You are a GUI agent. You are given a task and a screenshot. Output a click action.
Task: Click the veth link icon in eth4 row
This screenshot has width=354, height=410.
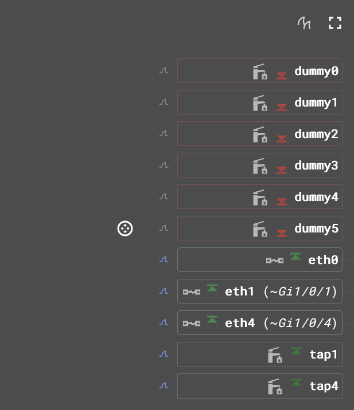pyautogui.click(x=192, y=324)
